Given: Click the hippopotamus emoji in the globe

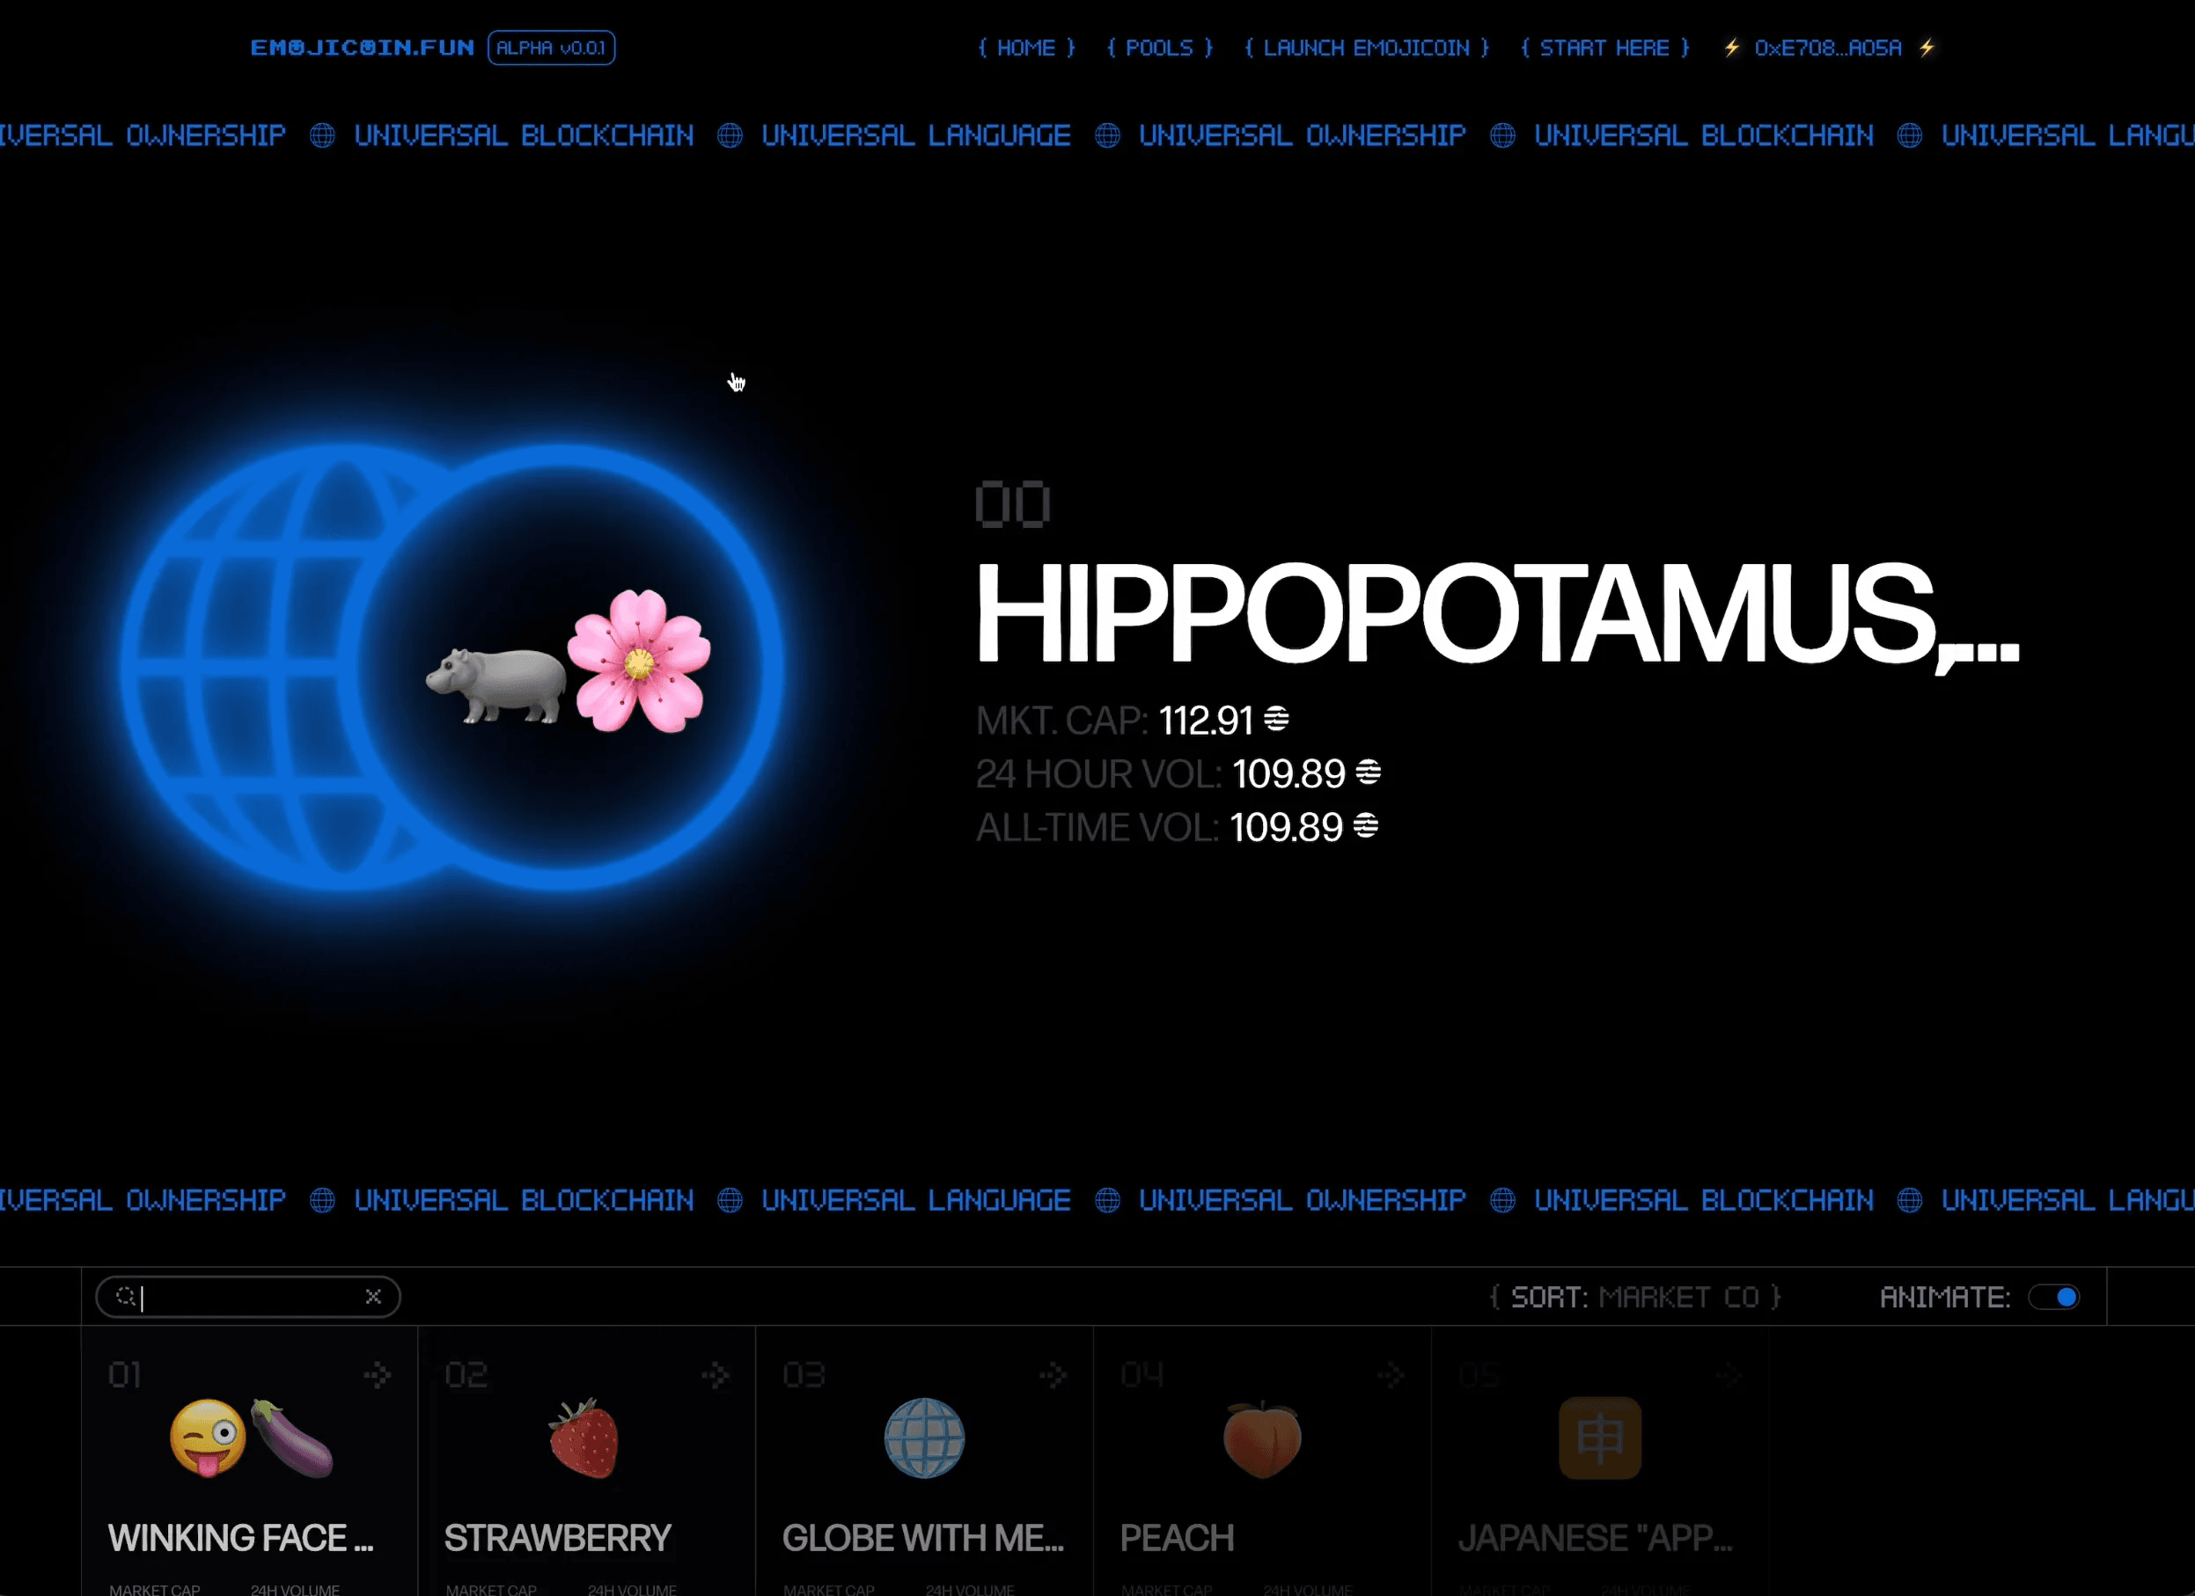Looking at the screenshot, I should (496, 685).
